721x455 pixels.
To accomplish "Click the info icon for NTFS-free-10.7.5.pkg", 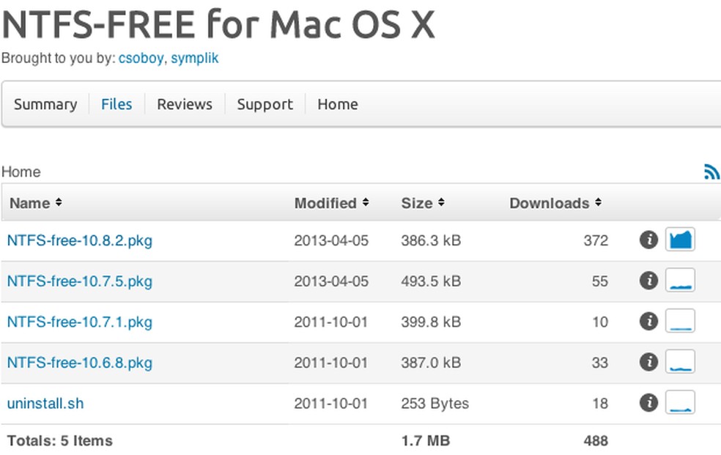I will pos(648,281).
